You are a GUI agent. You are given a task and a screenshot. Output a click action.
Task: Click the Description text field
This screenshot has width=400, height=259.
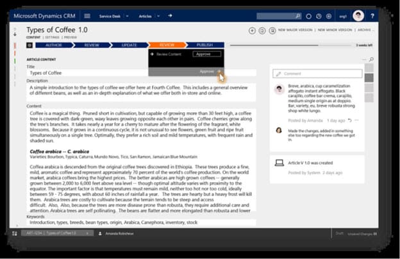(141, 92)
